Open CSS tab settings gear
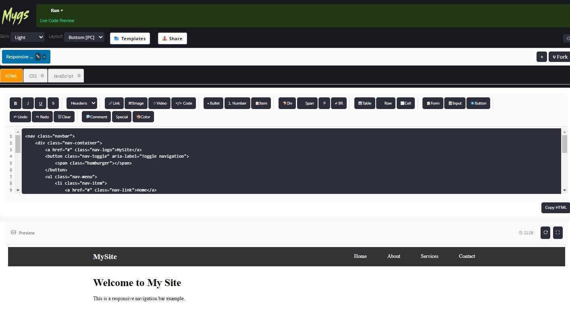Viewport: 570px width, 315px height. 42,76
